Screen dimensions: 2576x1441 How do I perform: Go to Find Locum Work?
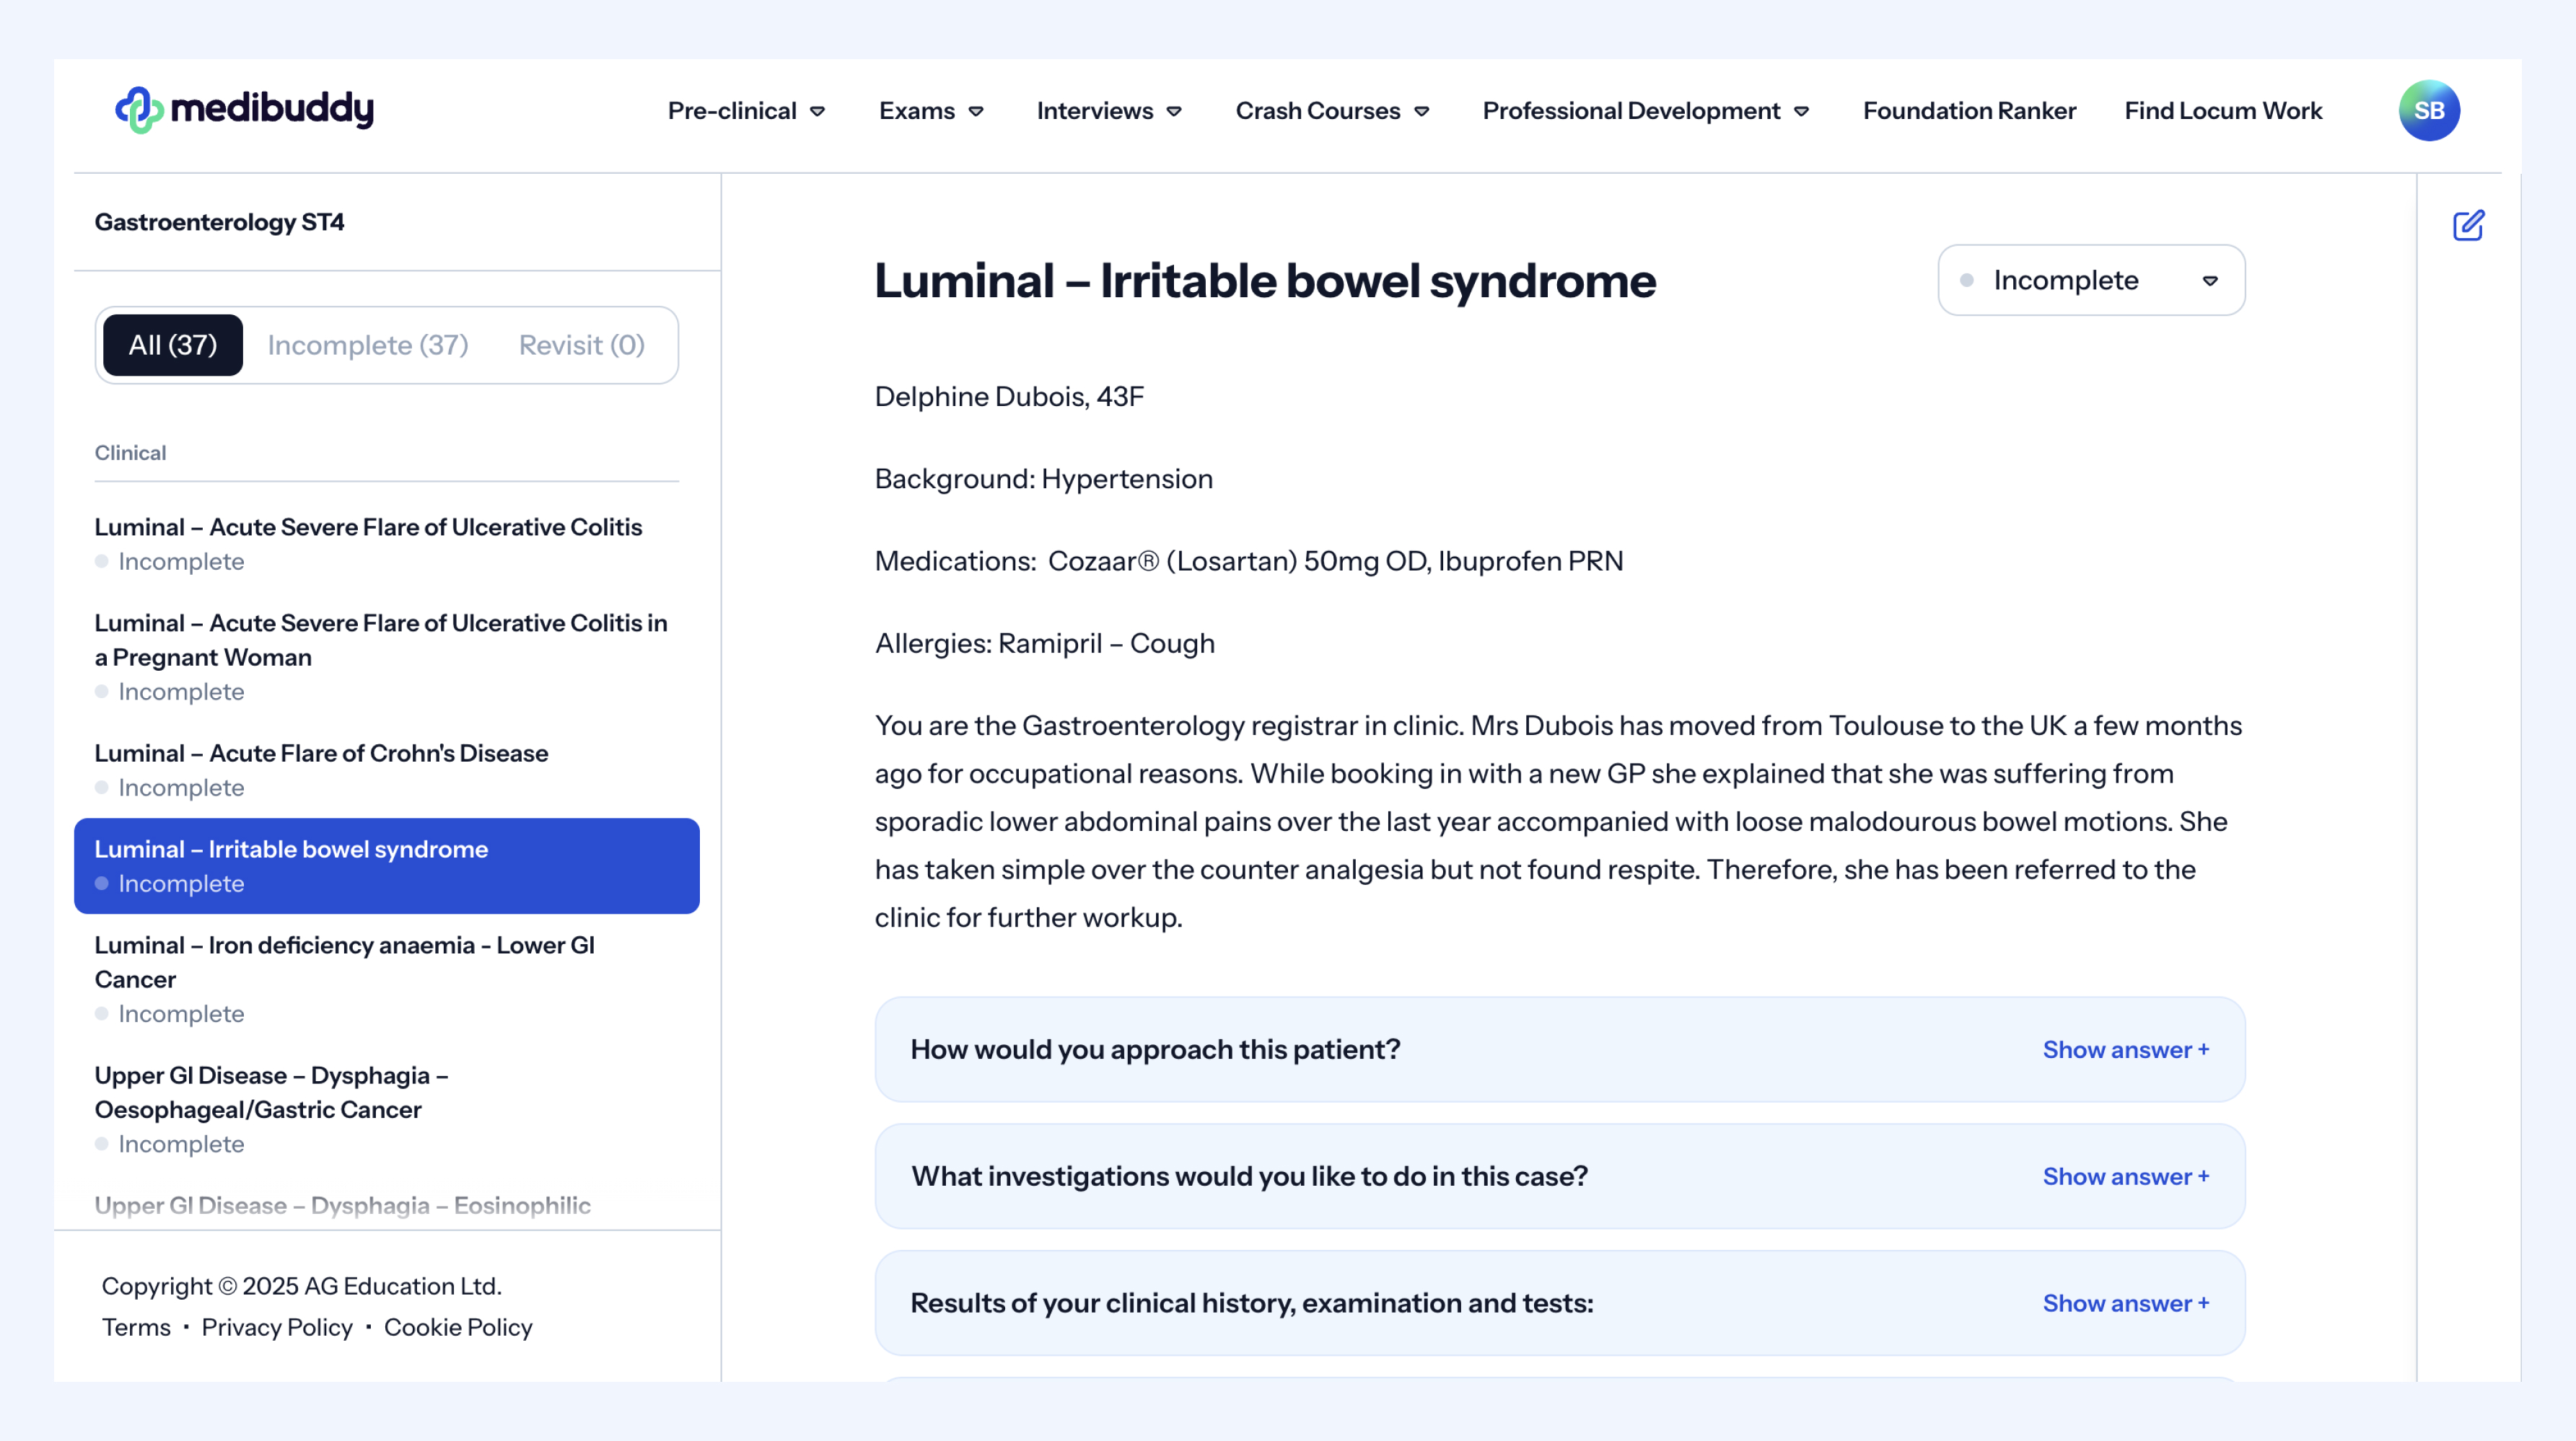pyautogui.click(x=2222, y=111)
